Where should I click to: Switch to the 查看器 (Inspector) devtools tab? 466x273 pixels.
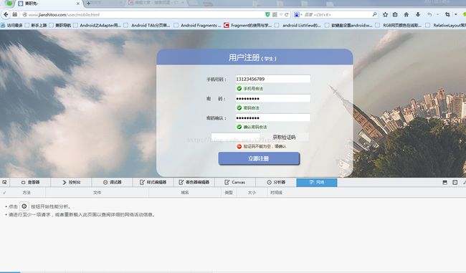(x=30, y=182)
